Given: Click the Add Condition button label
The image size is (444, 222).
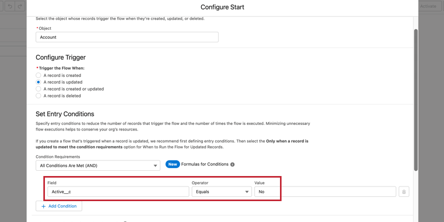Looking at the screenshot, I should click(x=62, y=206).
